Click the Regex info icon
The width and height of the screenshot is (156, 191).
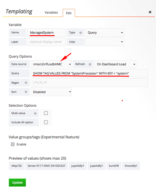(x=26, y=83)
